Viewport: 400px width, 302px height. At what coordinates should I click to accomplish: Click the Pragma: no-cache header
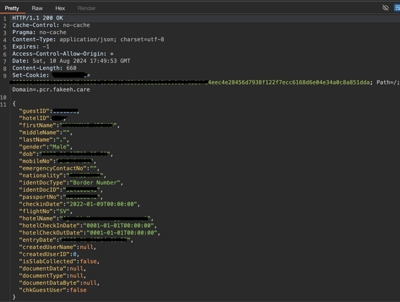[x=39, y=32]
